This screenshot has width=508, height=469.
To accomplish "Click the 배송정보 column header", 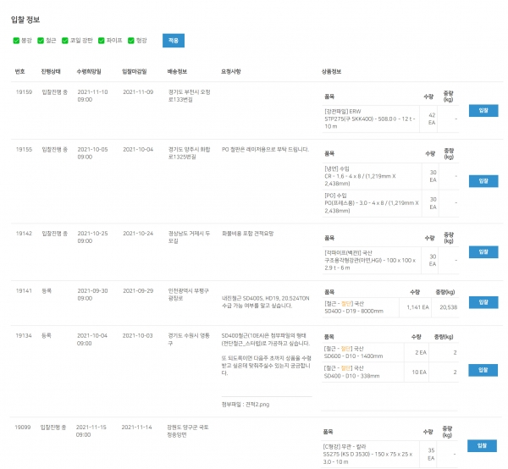I will coord(177,72).
